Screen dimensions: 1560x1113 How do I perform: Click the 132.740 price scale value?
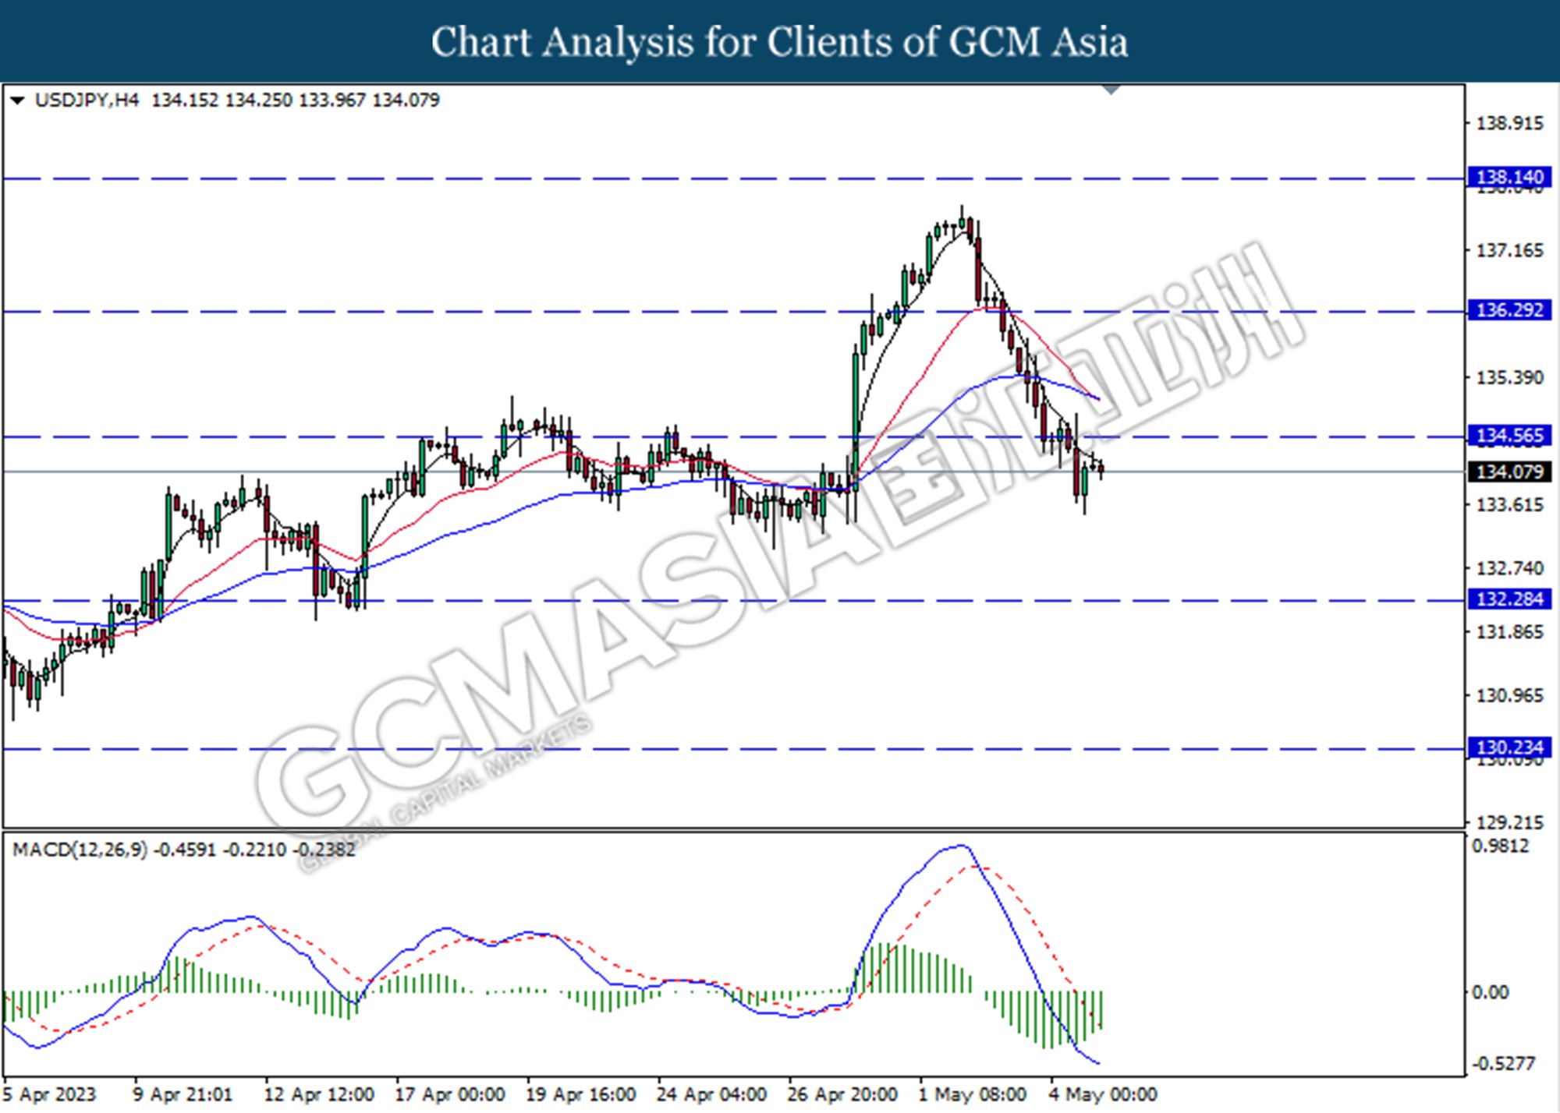coord(1509,568)
